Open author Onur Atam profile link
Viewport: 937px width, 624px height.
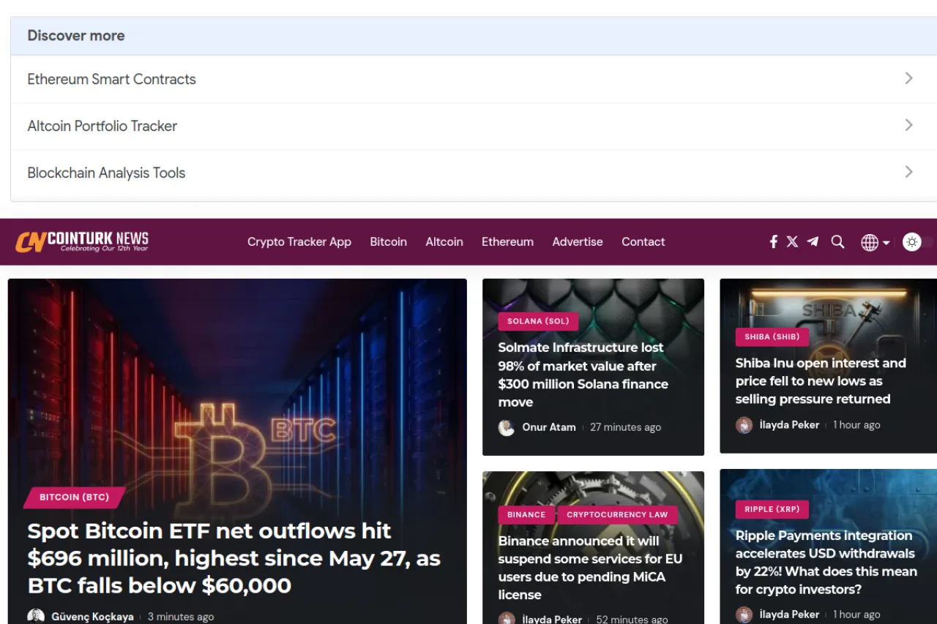548,427
